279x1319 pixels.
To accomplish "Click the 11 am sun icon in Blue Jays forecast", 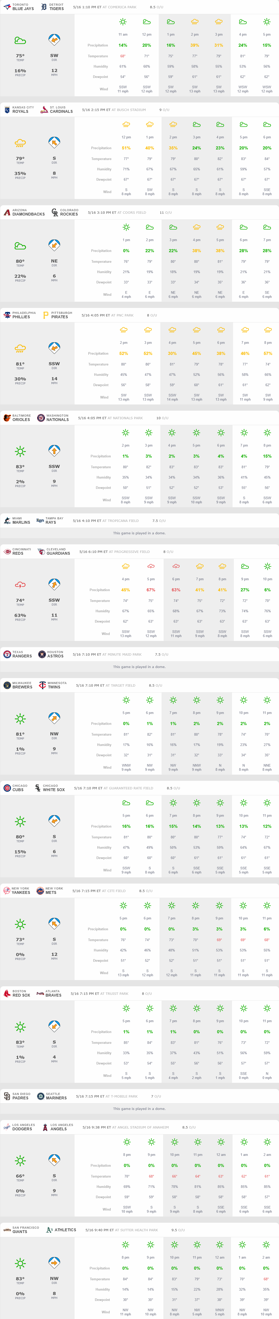I will [x=123, y=21].
